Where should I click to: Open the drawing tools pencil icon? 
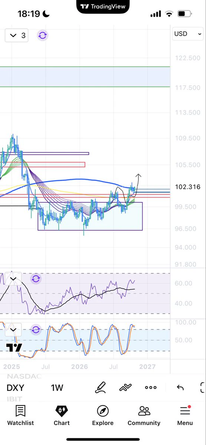click(x=101, y=388)
